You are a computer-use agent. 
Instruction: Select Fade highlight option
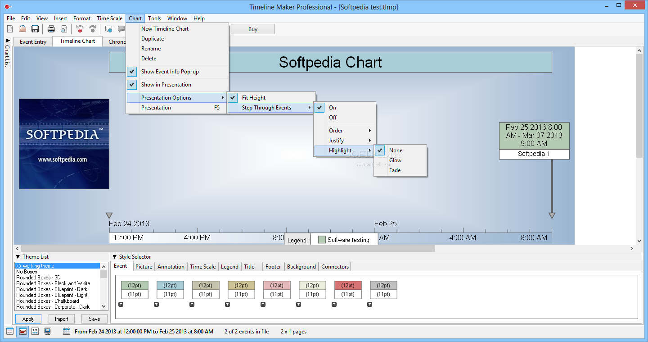pyautogui.click(x=400, y=170)
